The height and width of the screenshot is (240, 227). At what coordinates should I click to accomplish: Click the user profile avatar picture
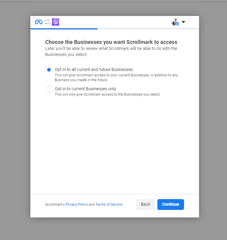pyautogui.click(x=174, y=21)
